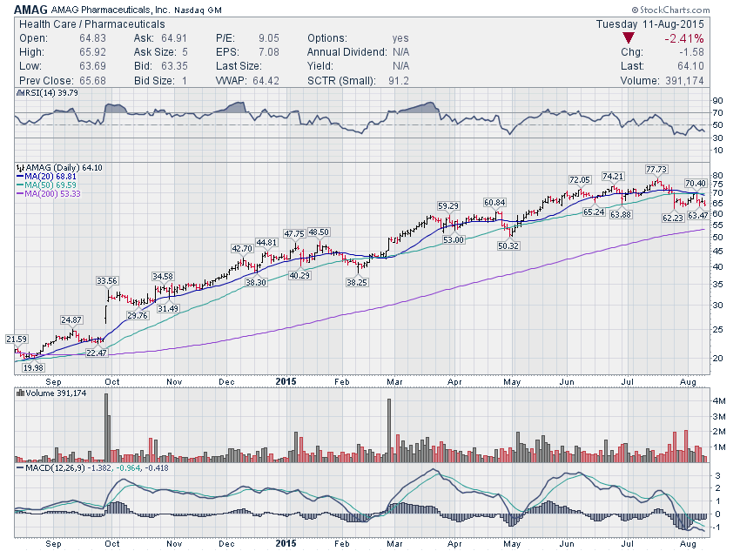
Task: Click the 77.73 peak price label
Action: (x=656, y=170)
